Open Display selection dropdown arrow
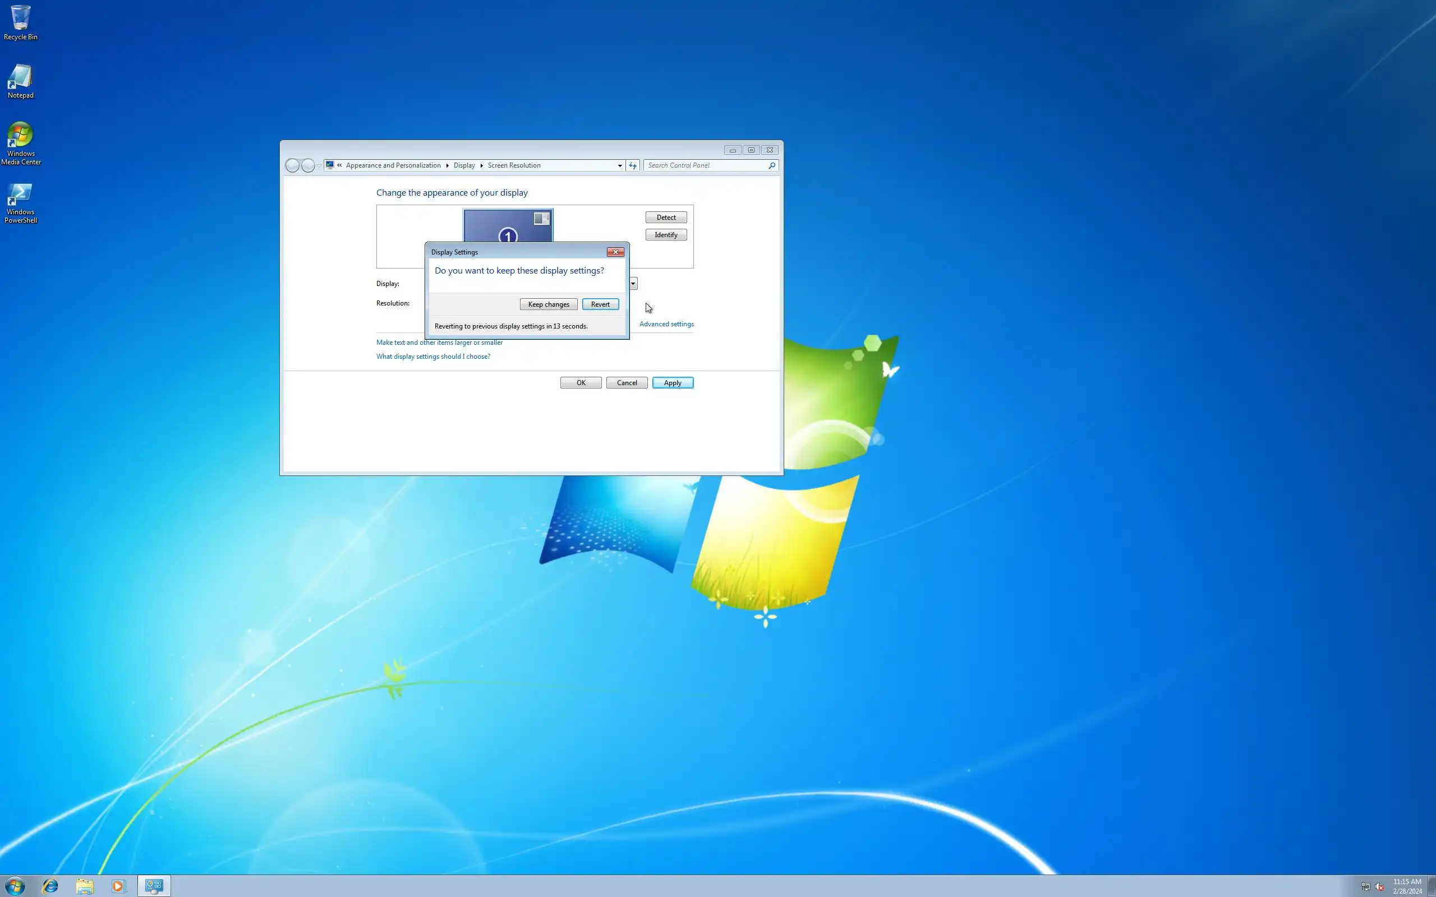Image resolution: width=1436 pixels, height=897 pixels. coord(633,284)
